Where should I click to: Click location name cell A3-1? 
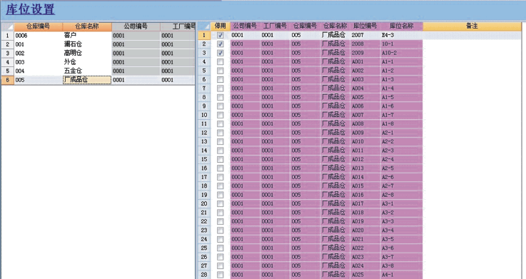(402, 203)
